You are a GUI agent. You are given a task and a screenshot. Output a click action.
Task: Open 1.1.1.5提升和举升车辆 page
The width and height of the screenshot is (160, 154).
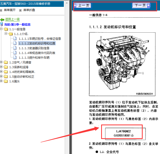click(34, 58)
